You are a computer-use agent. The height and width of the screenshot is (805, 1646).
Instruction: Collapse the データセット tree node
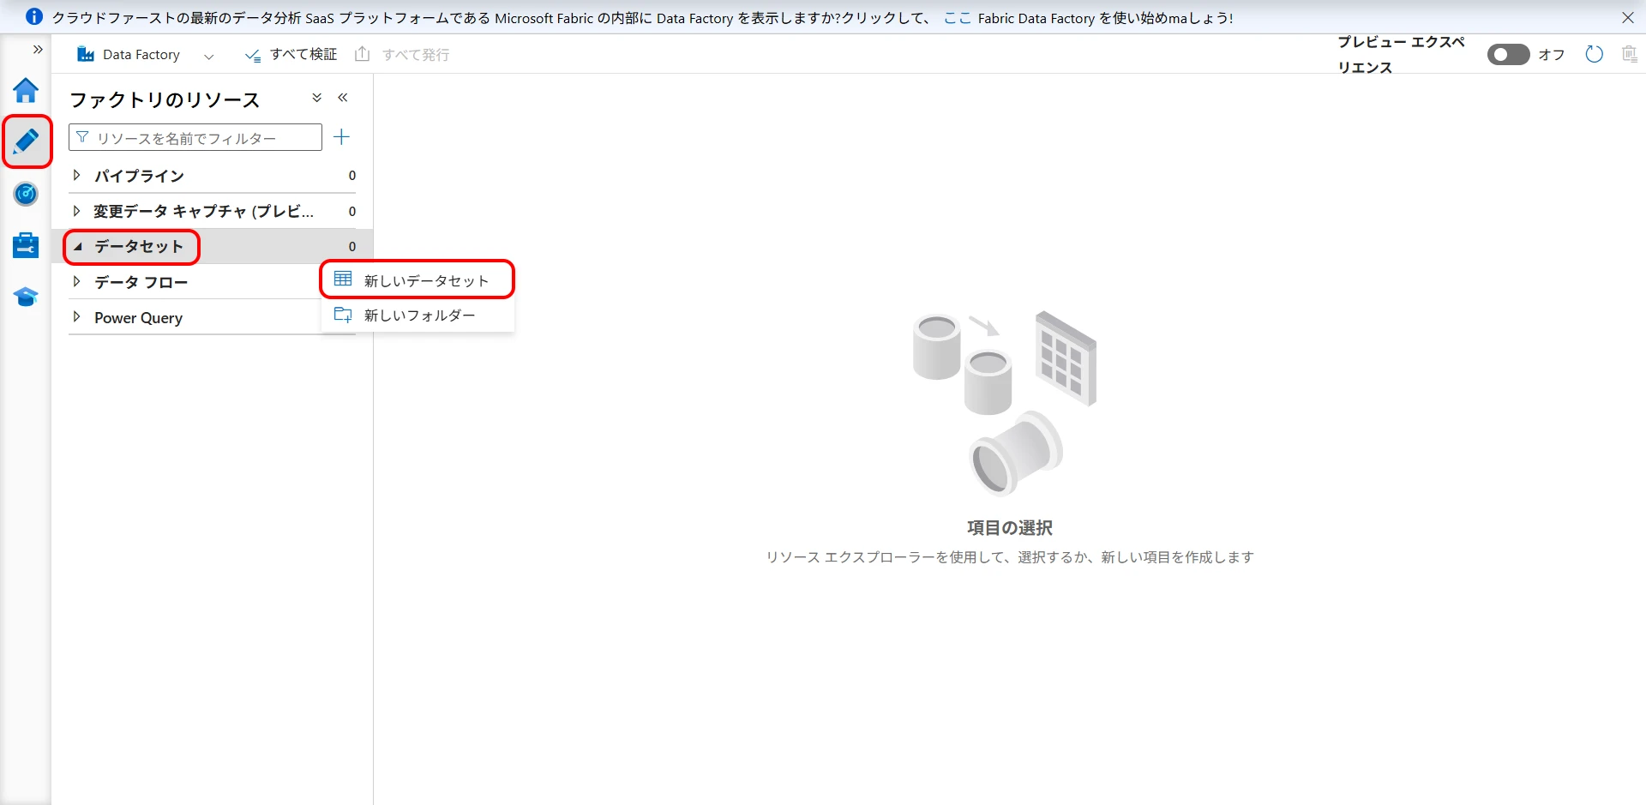78,247
